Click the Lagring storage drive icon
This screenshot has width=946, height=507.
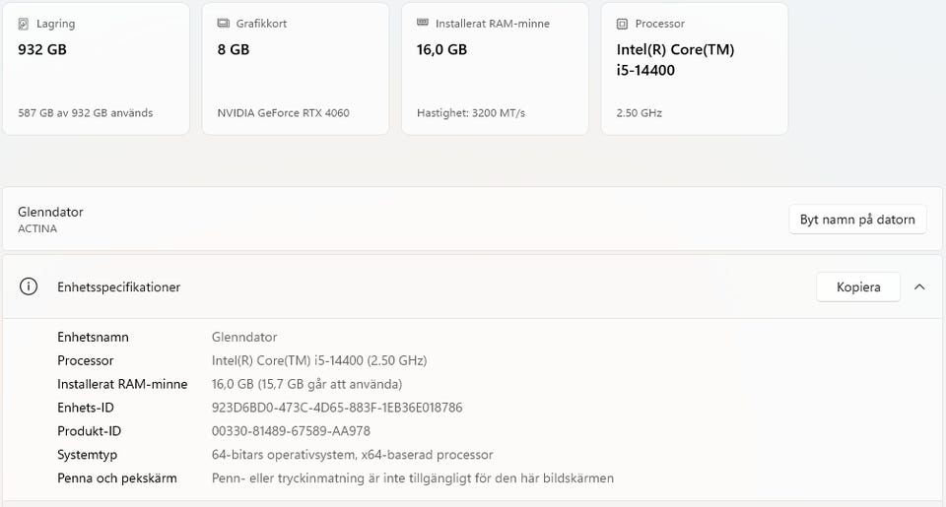[25, 24]
